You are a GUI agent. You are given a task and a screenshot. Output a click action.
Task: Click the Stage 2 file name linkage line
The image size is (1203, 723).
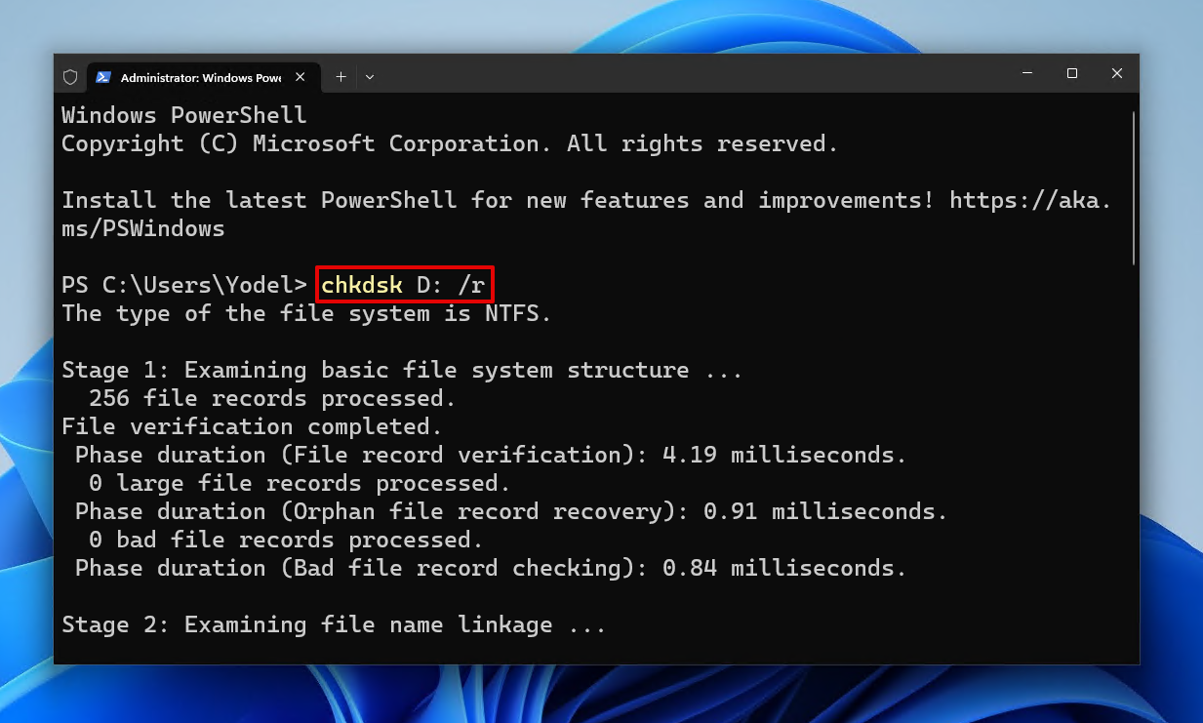coord(332,624)
